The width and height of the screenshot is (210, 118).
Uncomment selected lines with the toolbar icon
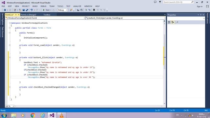click(x=89, y=10)
